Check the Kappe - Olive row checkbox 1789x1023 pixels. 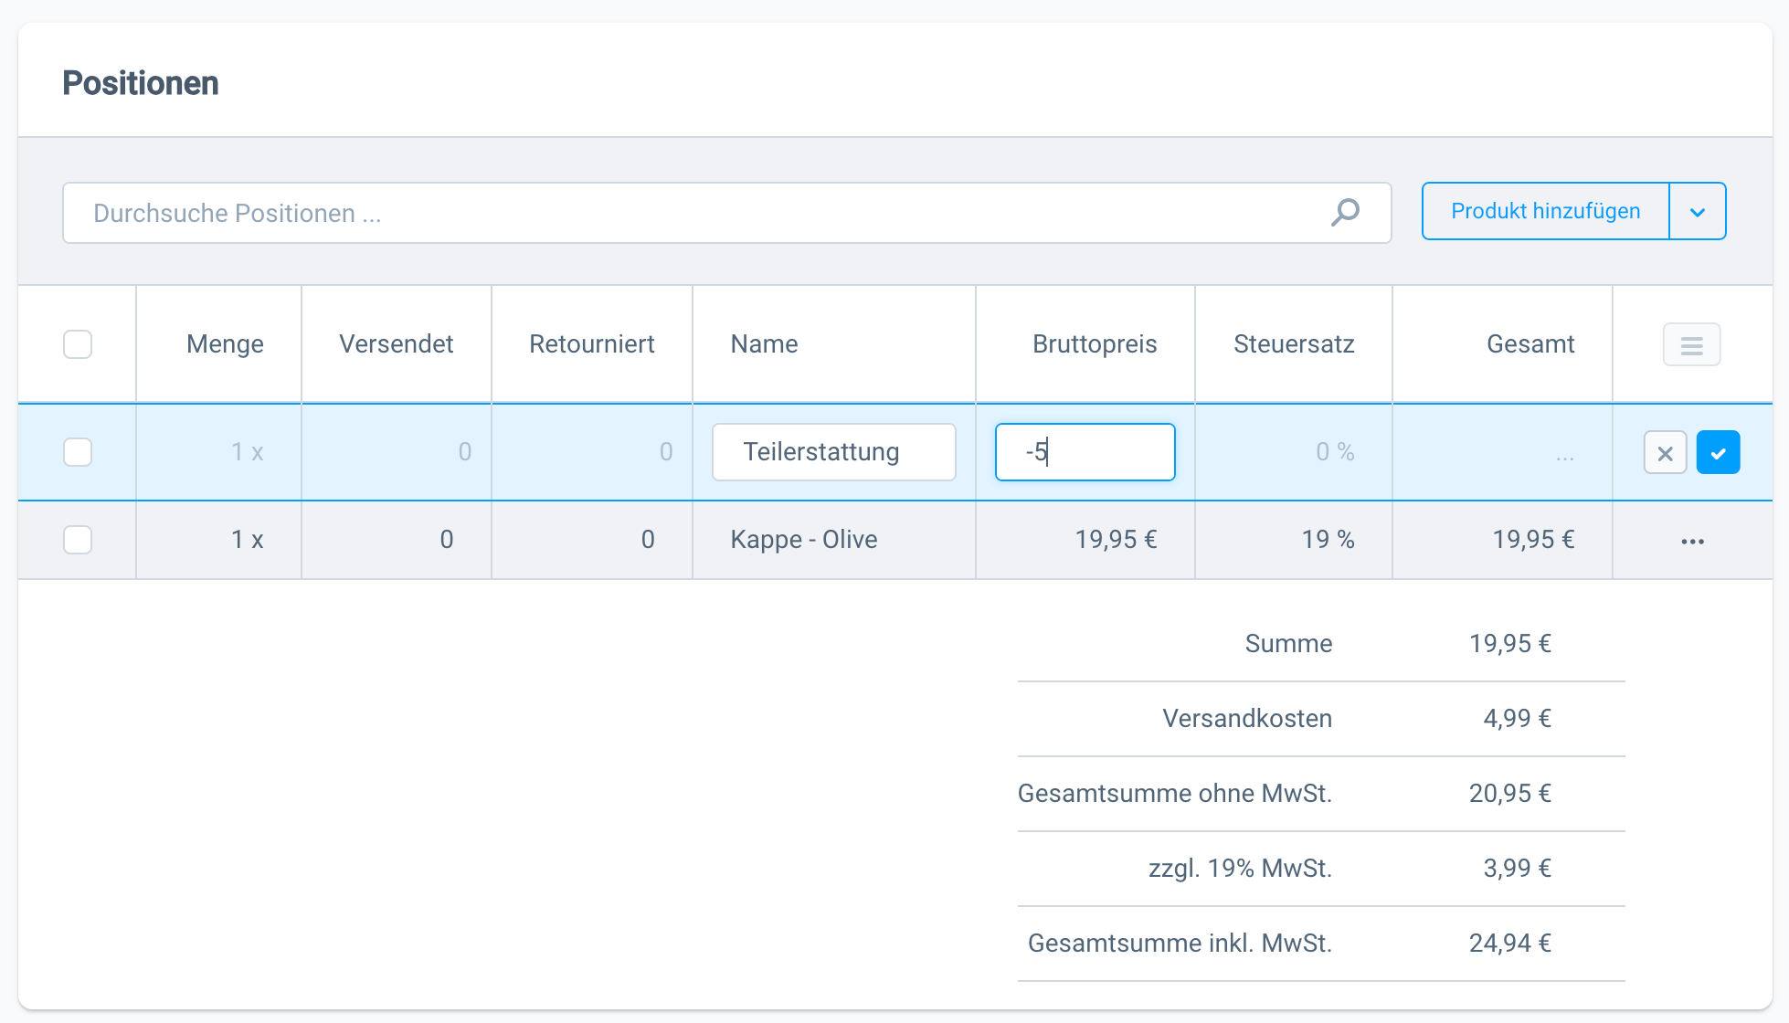(78, 540)
